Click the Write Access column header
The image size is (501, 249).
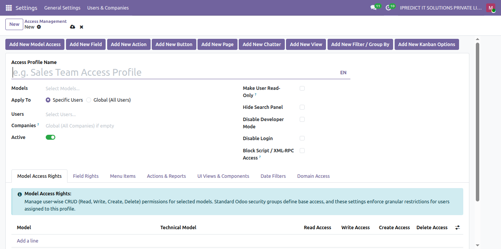(x=355, y=227)
